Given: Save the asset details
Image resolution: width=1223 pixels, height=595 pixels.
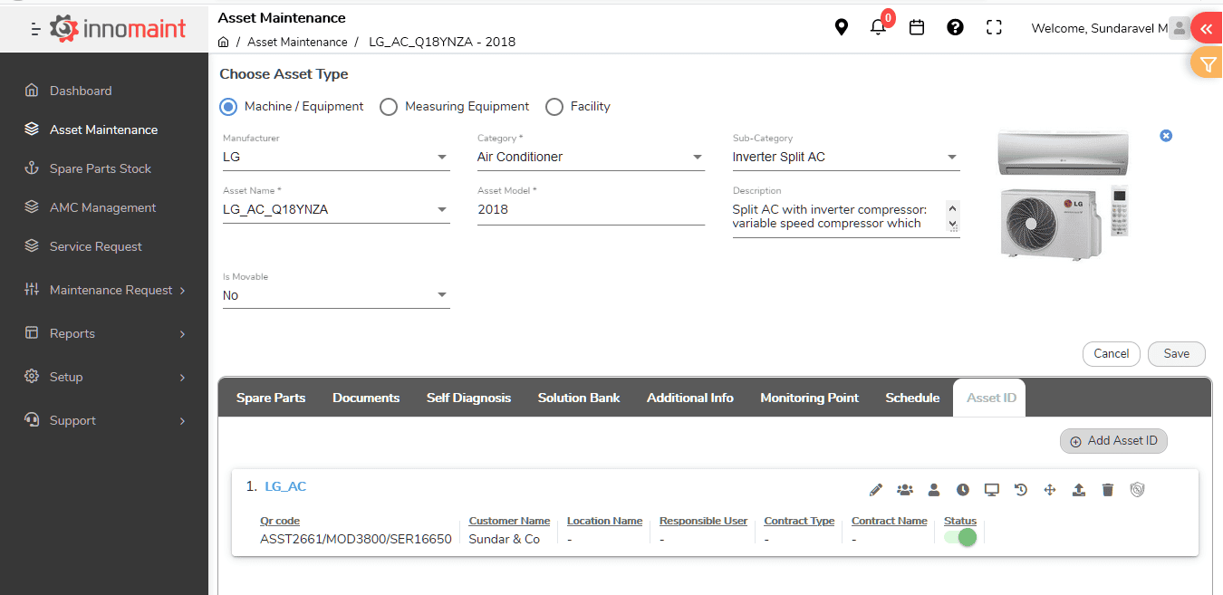Looking at the screenshot, I should [x=1176, y=353].
